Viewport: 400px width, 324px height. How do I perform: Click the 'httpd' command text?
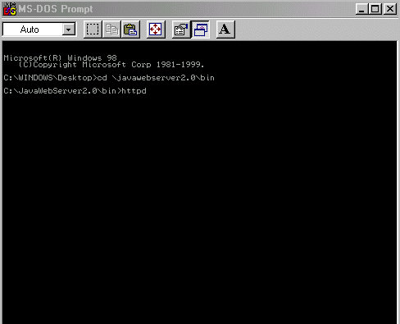(134, 90)
